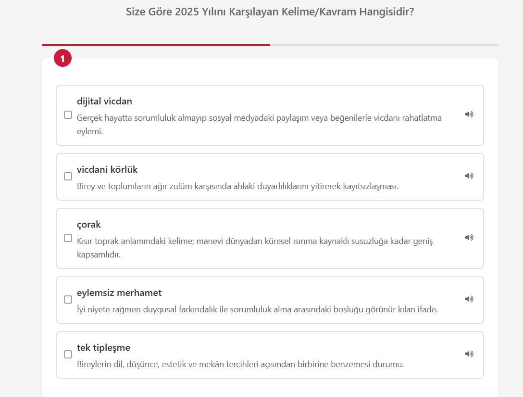Image resolution: width=523 pixels, height=397 pixels.
Task: Listen to the çorak option audio
Action: click(x=469, y=238)
